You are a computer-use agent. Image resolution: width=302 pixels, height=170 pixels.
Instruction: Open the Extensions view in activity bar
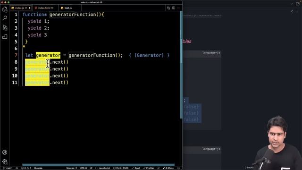(x=5, y=36)
